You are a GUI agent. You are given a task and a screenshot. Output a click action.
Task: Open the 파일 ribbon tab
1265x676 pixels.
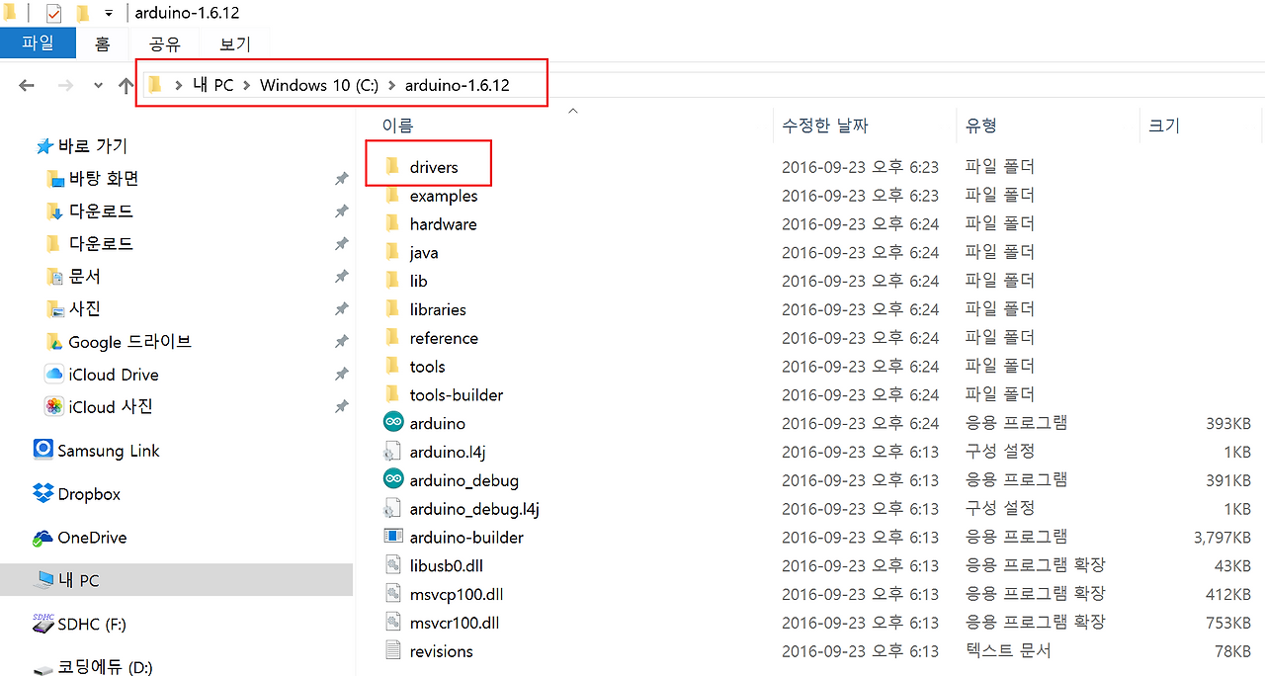point(39,43)
